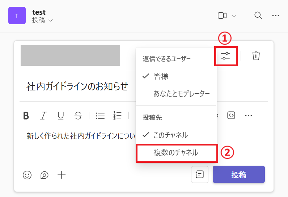
Task: Select あなたとモデレーター reply option
Action: pyautogui.click(x=176, y=94)
